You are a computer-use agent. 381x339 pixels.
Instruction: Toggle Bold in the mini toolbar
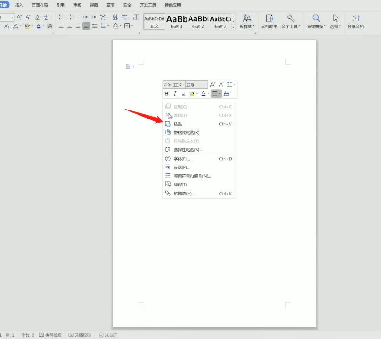(x=167, y=93)
